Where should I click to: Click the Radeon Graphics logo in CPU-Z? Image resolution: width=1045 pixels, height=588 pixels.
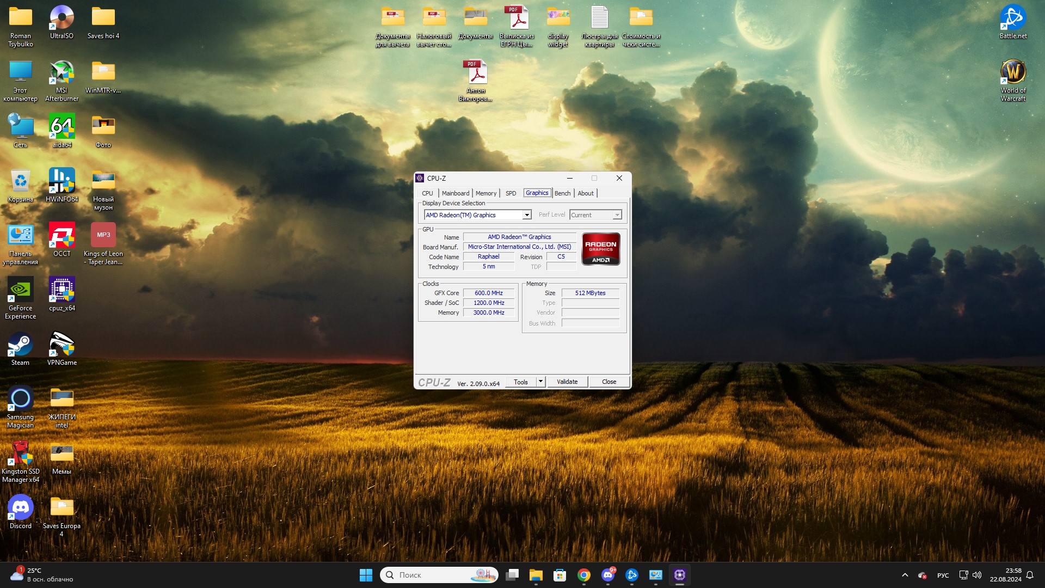point(601,249)
